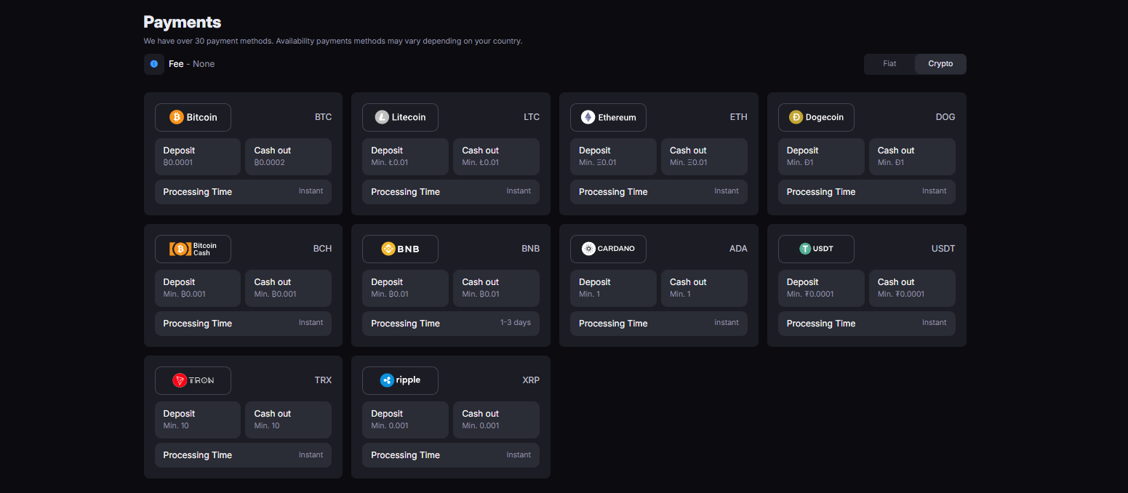
Task: Click the Bitcoin Cash logo badge
Action: point(193,249)
